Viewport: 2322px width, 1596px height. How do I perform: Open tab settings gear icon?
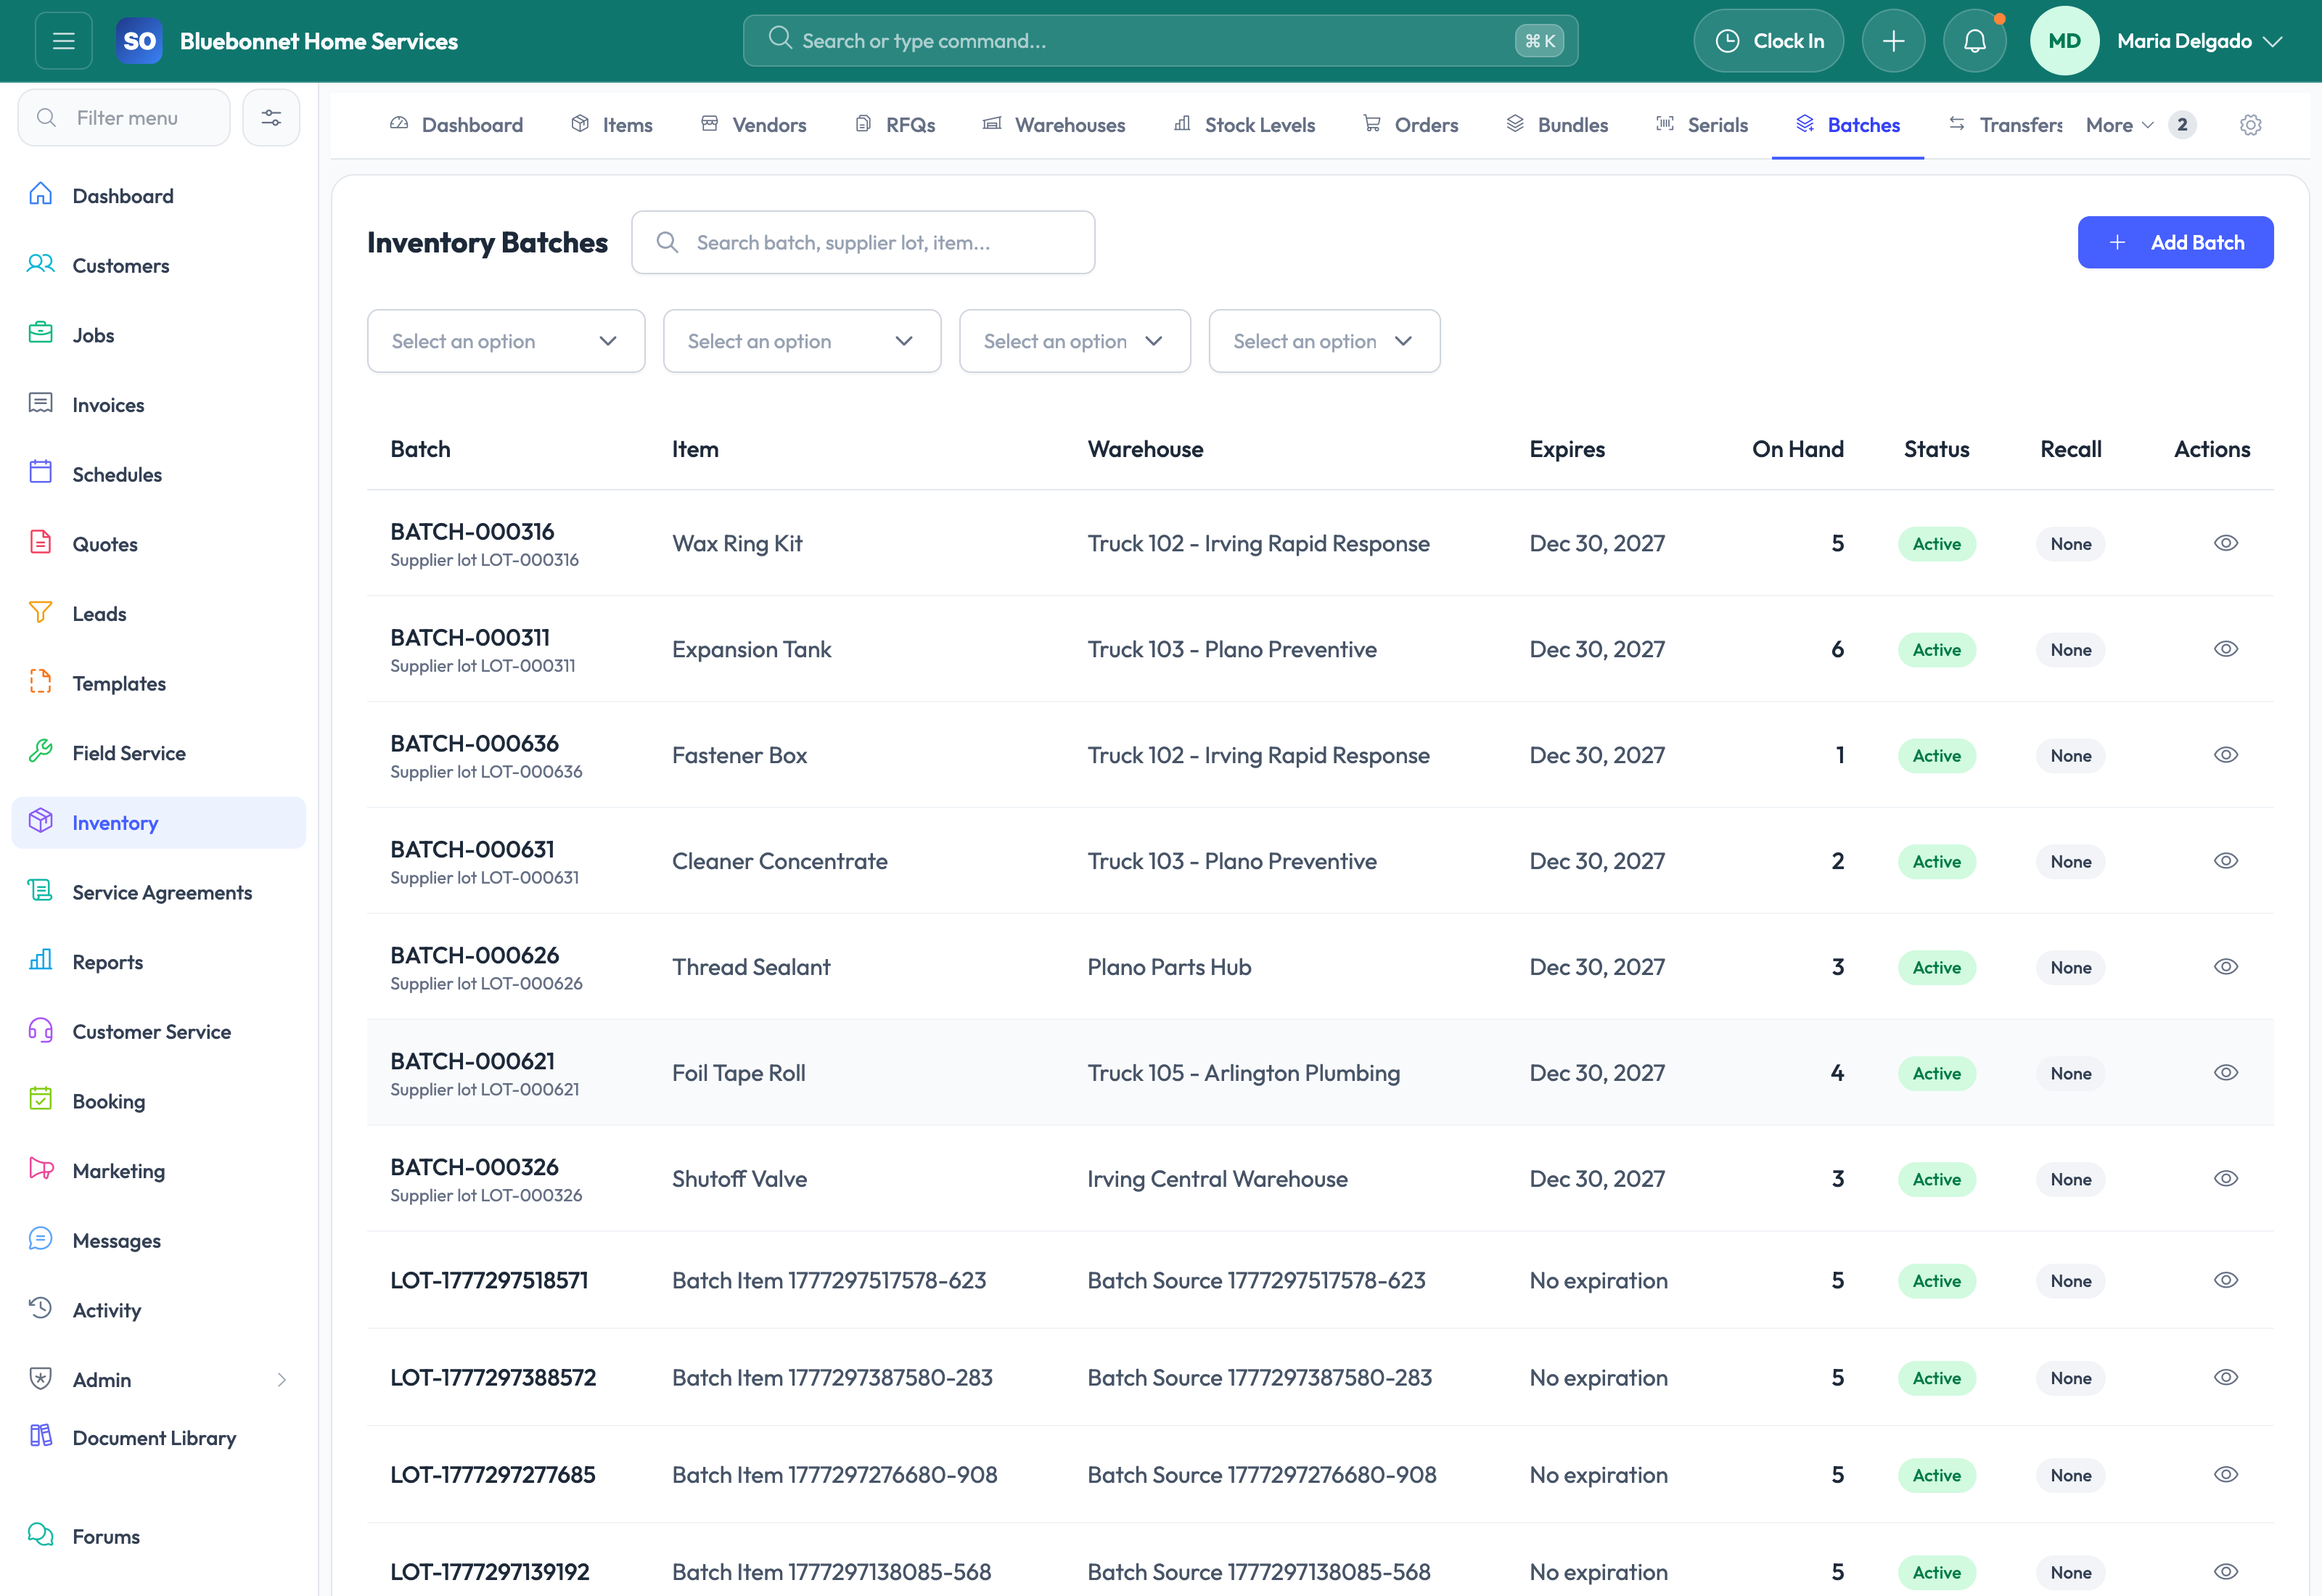click(x=2250, y=125)
